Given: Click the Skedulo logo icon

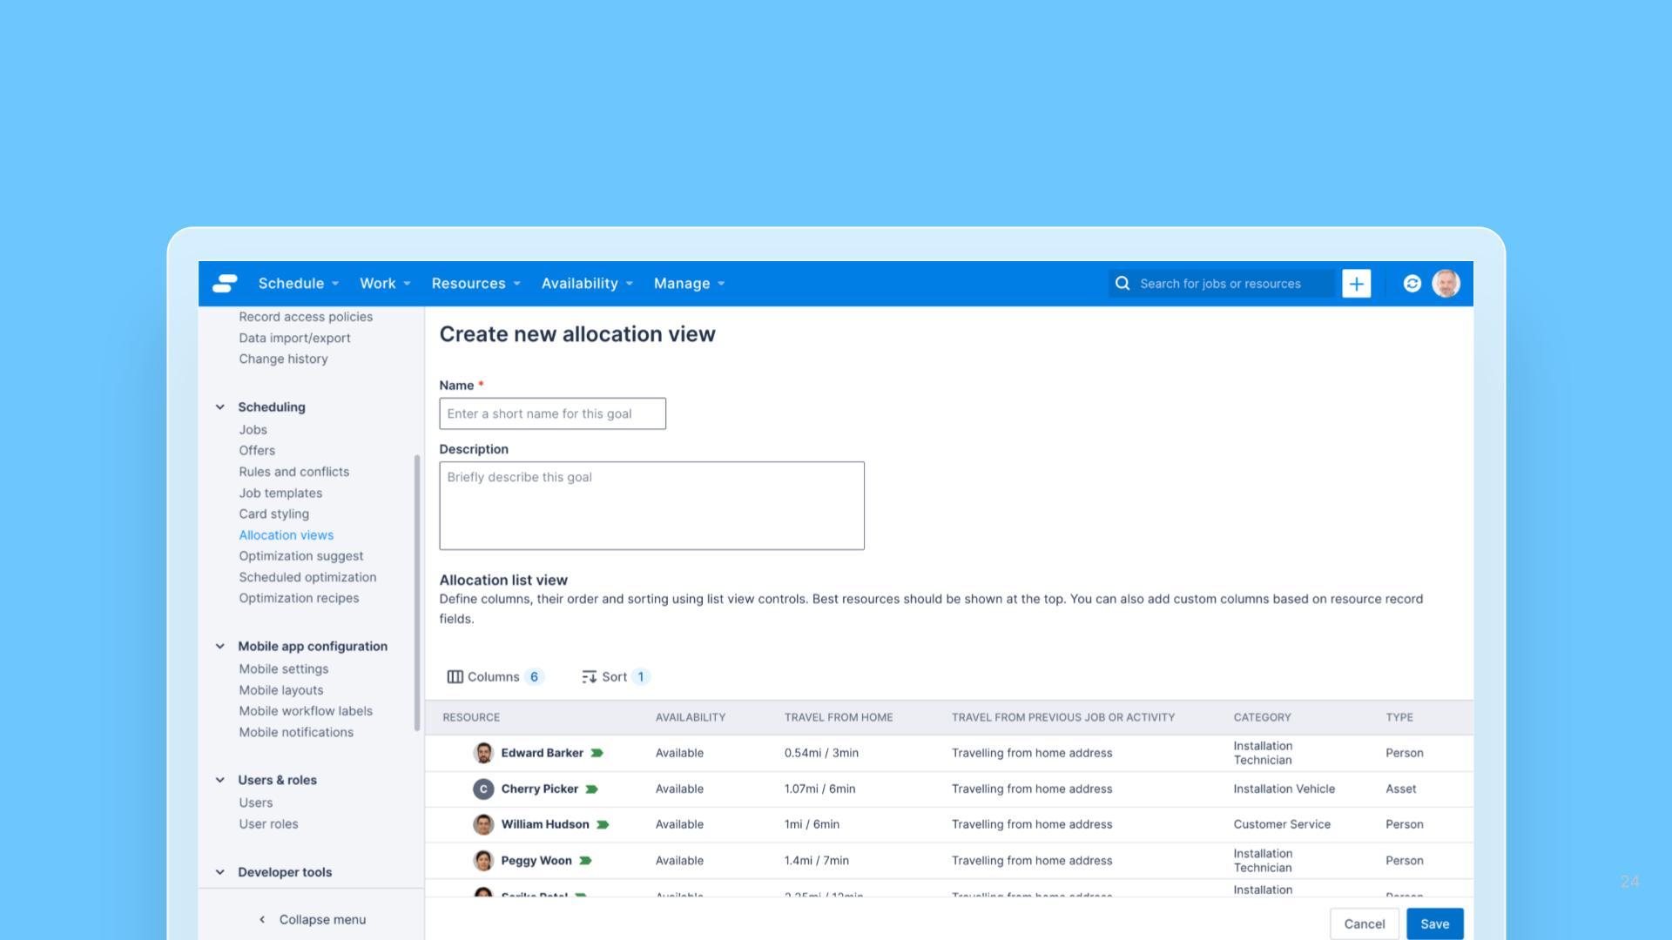Looking at the screenshot, I should click(225, 284).
